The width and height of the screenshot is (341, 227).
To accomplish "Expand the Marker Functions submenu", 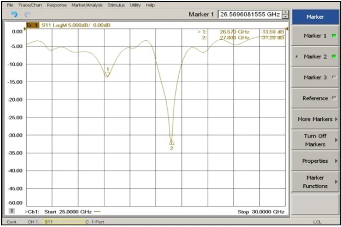I will point(315,181).
